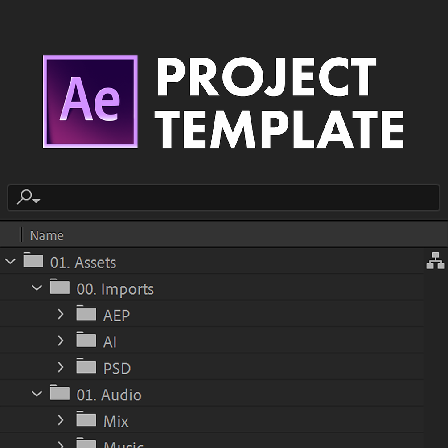Viewport: 448px width, 448px height.
Task: Expand the AI folder
Action: click(x=61, y=341)
